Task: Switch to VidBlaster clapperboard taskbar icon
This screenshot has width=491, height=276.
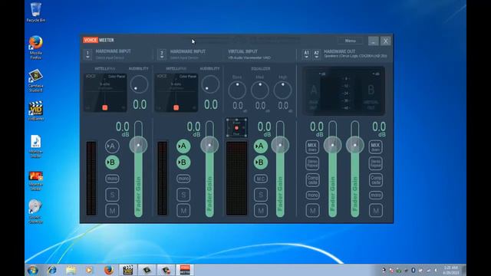Action: 128,270
